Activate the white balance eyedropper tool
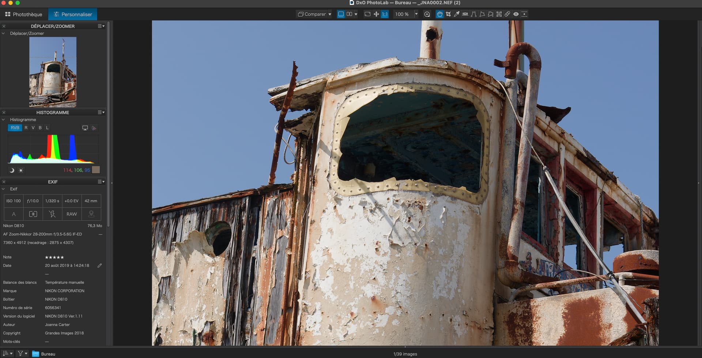702x358 pixels. point(457,14)
